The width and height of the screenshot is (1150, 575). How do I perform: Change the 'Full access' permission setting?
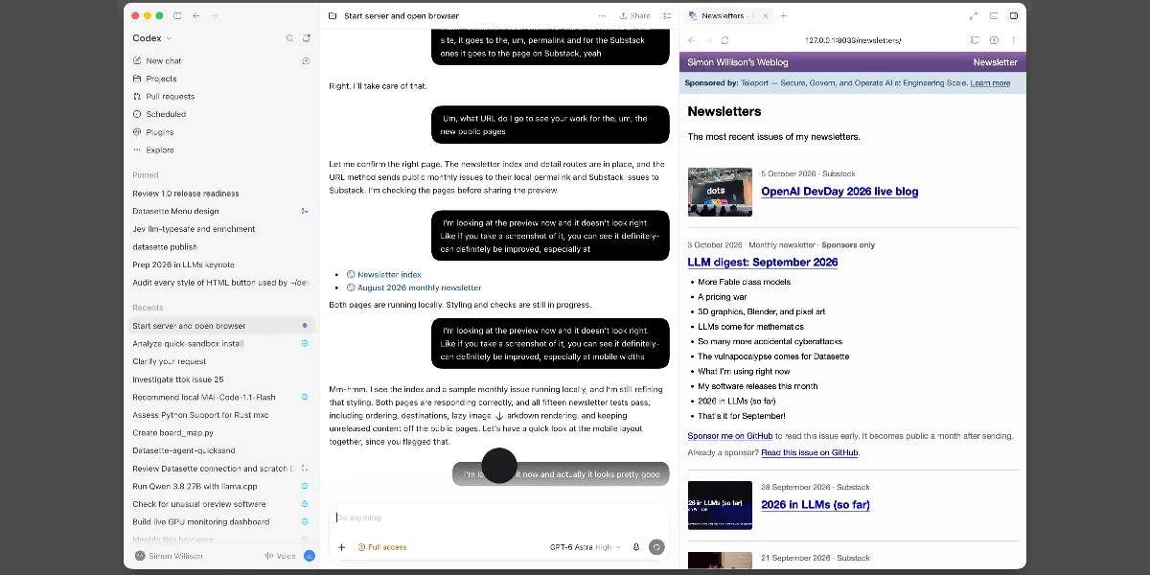[x=382, y=547]
